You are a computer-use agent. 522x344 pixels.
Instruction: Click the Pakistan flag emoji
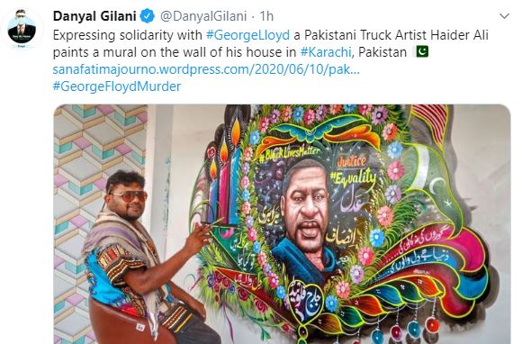pyautogui.click(x=421, y=51)
